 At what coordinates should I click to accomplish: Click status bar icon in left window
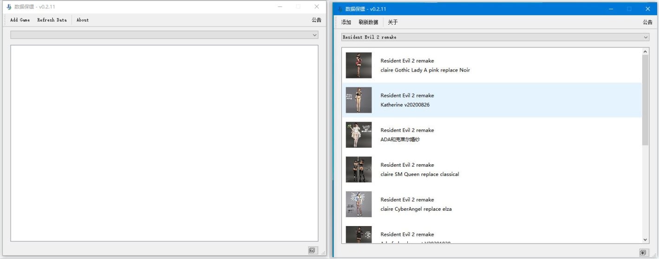(312, 251)
